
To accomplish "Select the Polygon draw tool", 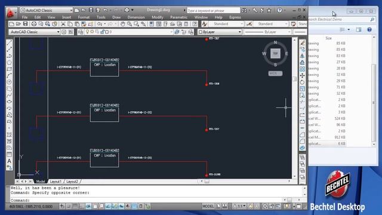I will click(10, 62).
